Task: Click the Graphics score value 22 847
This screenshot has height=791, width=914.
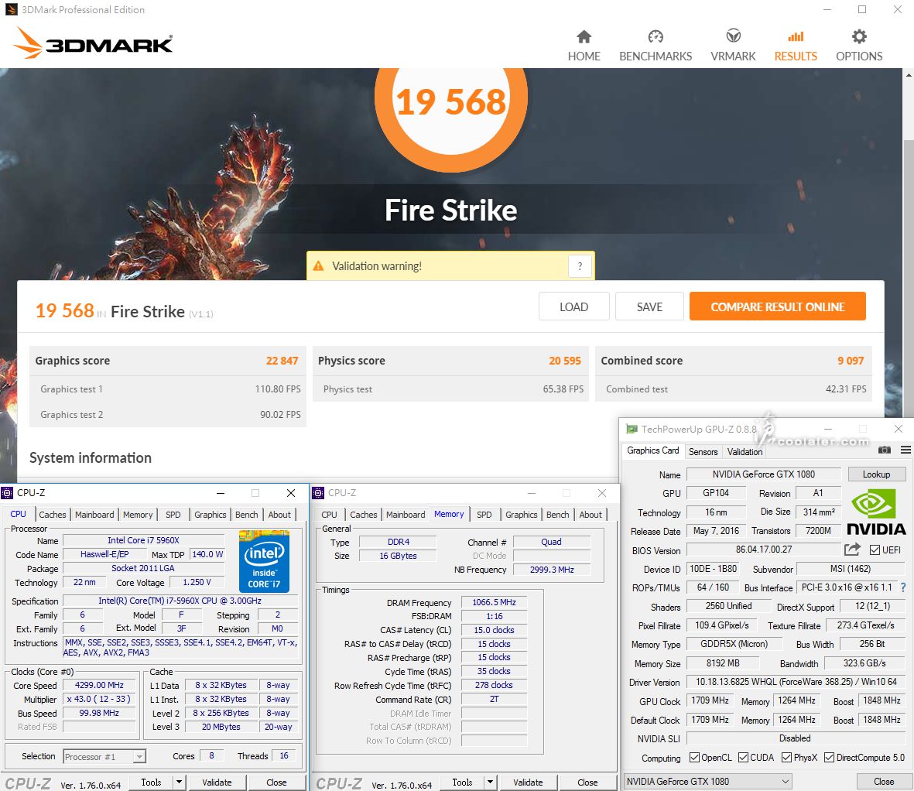Action: (282, 361)
